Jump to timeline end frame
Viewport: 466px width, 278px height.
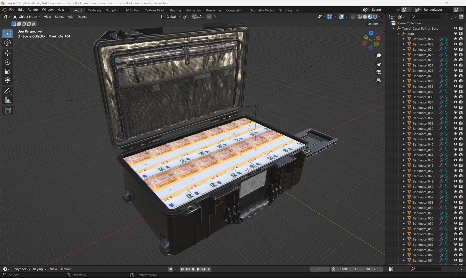(x=209, y=269)
